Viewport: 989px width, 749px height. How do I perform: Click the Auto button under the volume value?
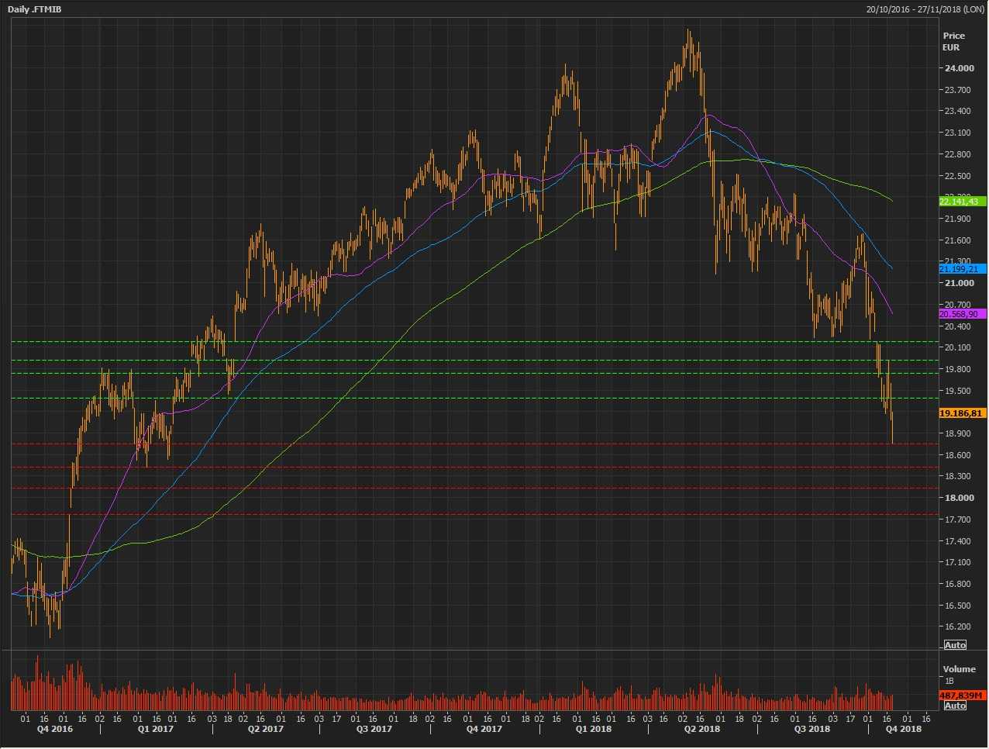click(955, 706)
